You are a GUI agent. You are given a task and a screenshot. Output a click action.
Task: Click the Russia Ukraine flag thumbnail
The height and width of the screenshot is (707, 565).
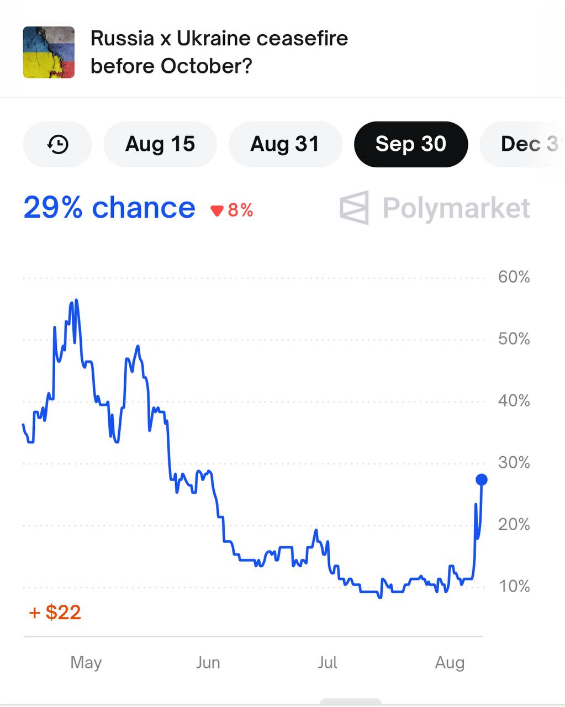click(49, 52)
